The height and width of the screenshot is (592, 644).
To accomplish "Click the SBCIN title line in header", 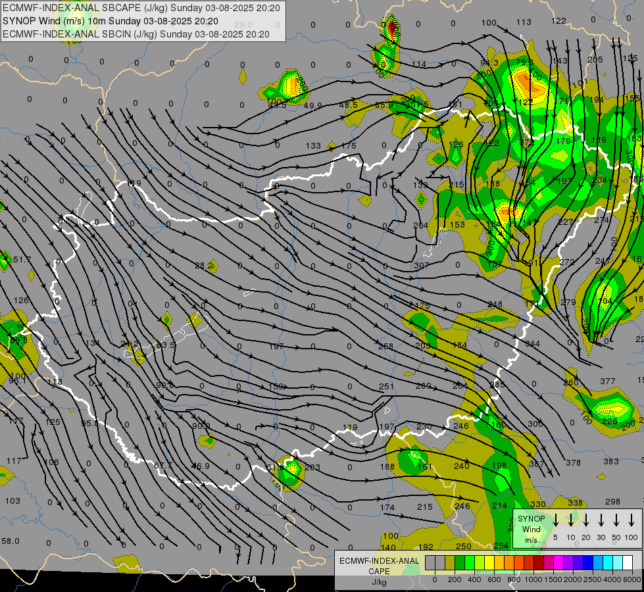I will pos(136,34).
